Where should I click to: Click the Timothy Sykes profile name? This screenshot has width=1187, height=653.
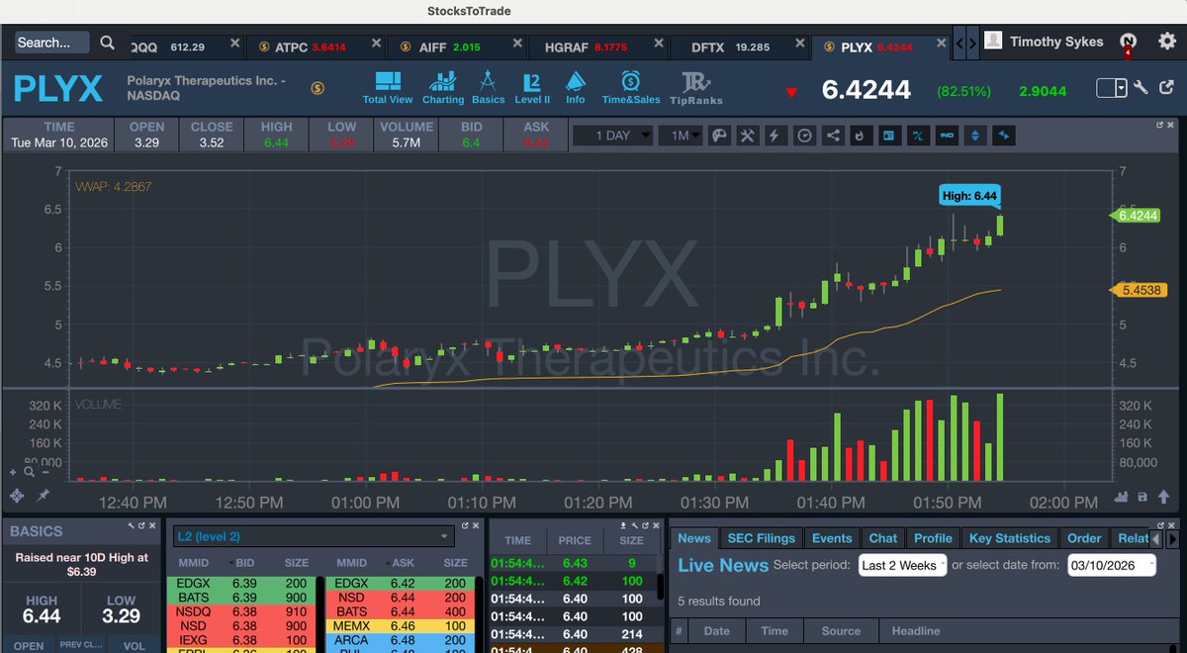coord(1056,42)
